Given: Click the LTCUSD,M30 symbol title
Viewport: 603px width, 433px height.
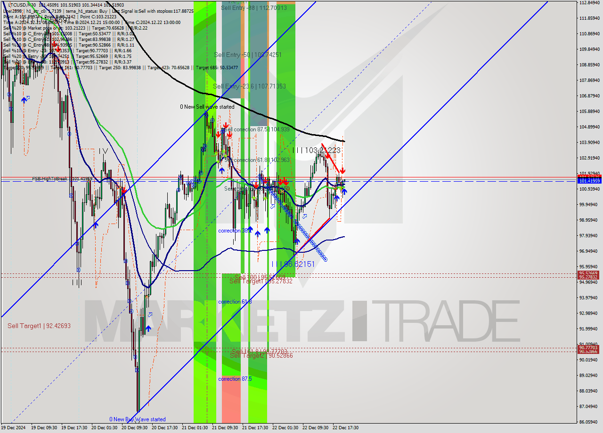Looking at the screenshot, I should 23,5.
